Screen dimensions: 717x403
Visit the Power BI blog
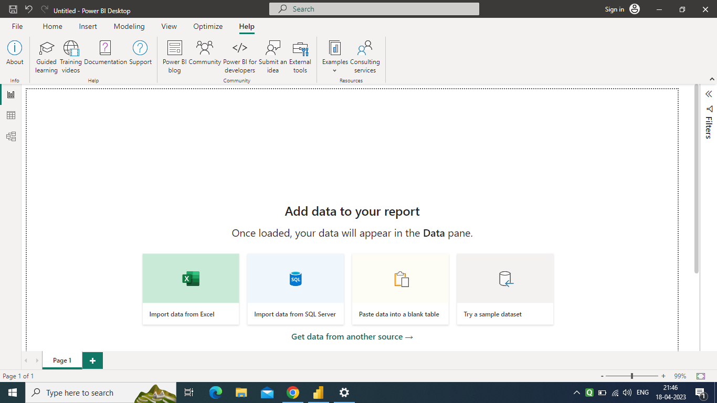click(174, 57)
